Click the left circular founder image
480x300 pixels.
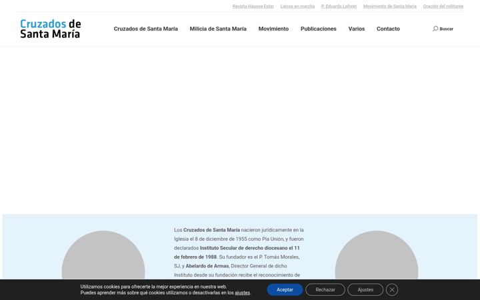(x=103, y=255)
